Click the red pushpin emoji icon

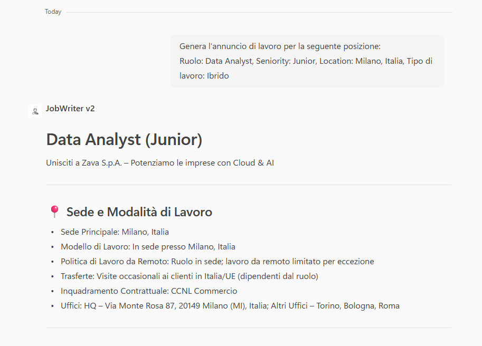click(x=54, y=212)
